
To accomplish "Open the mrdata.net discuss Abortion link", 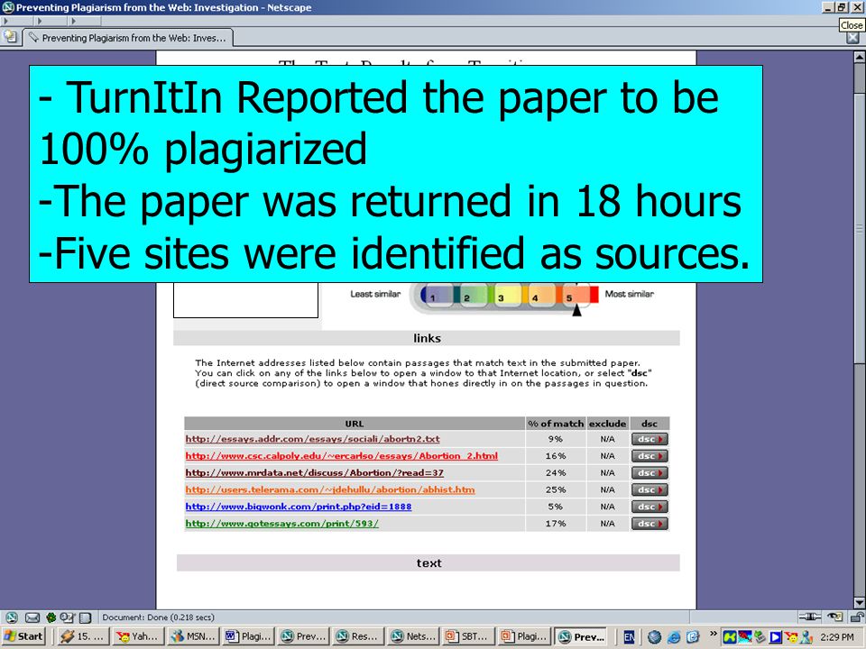I will point(314,473).
